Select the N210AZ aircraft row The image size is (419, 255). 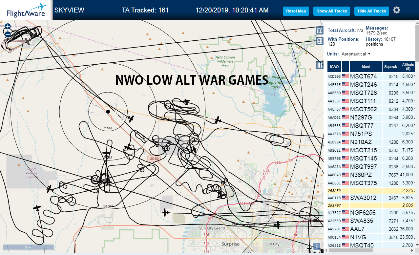pyautogui.click(x=371, y=142)
